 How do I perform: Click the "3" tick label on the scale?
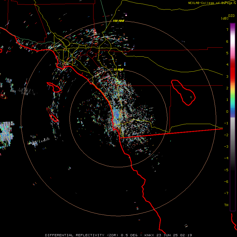227,76
